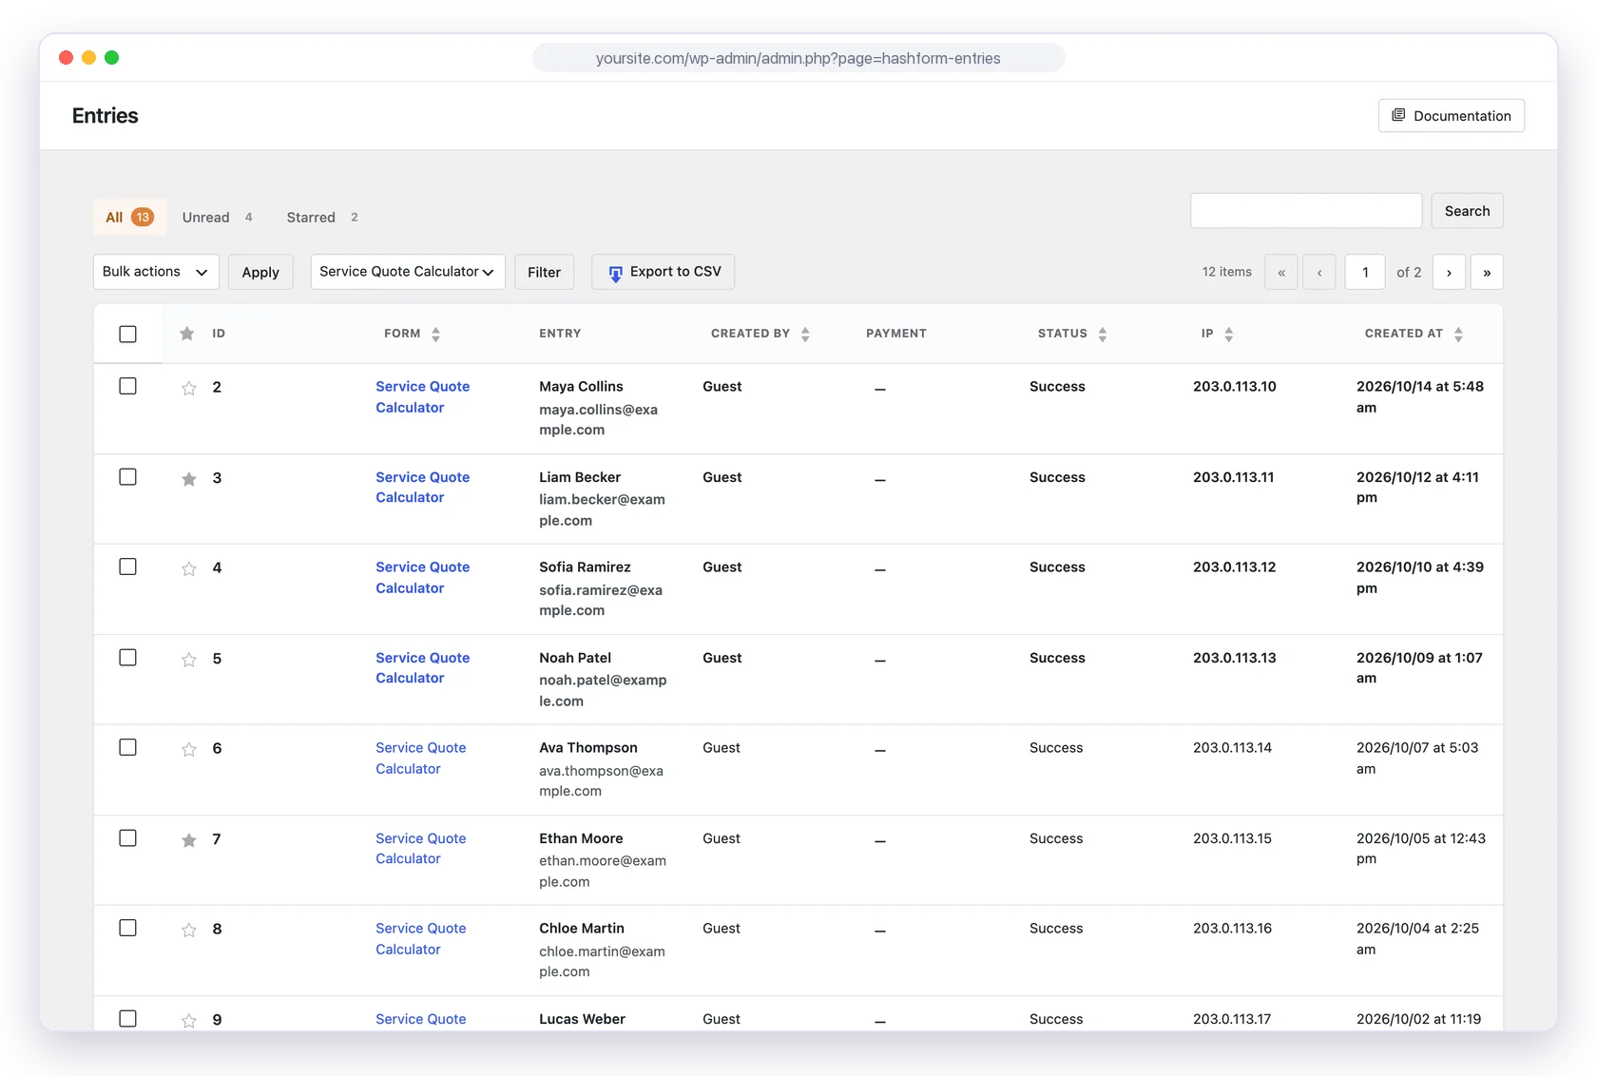Screen dimensions: 1597x1076
Task: Sort by Created At column arrows
Action: tap(1458, 334)
